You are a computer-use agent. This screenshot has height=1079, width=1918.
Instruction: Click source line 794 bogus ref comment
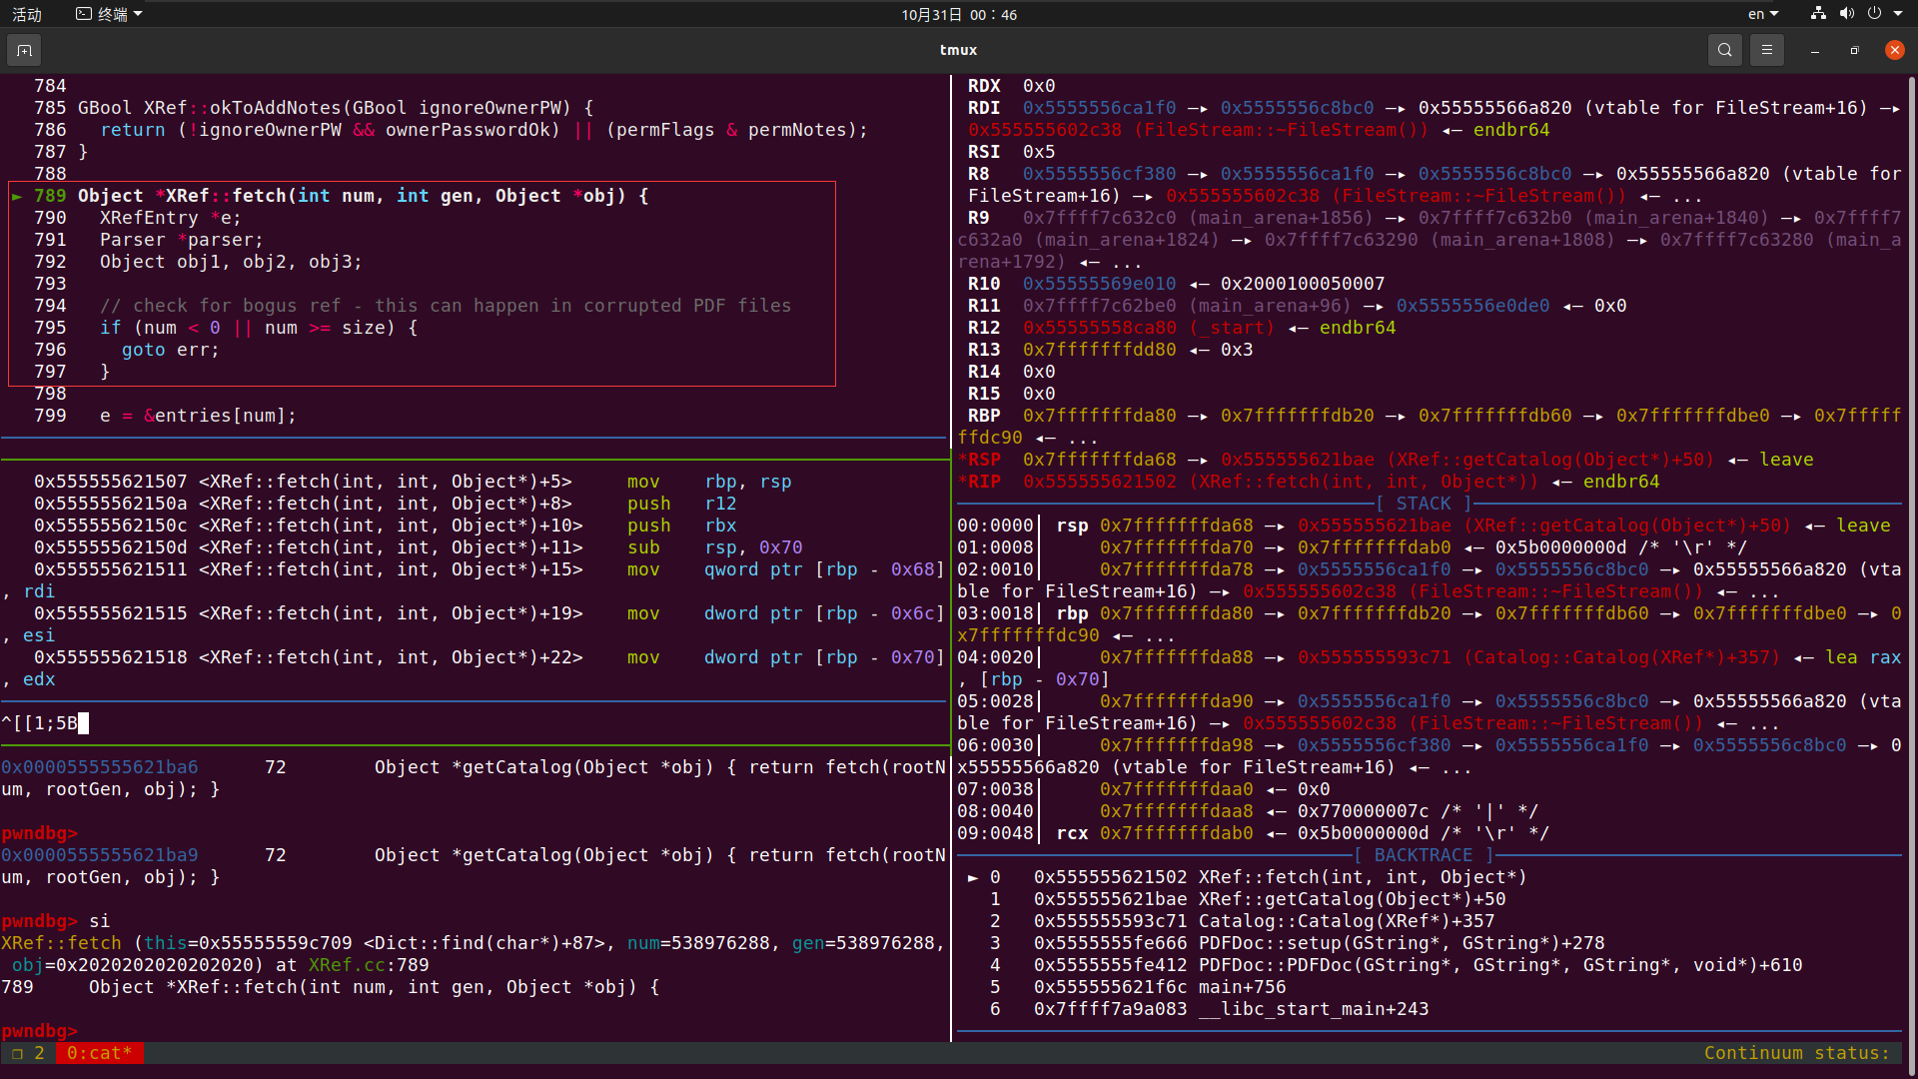pyautogui.click(x=412, y=306)
